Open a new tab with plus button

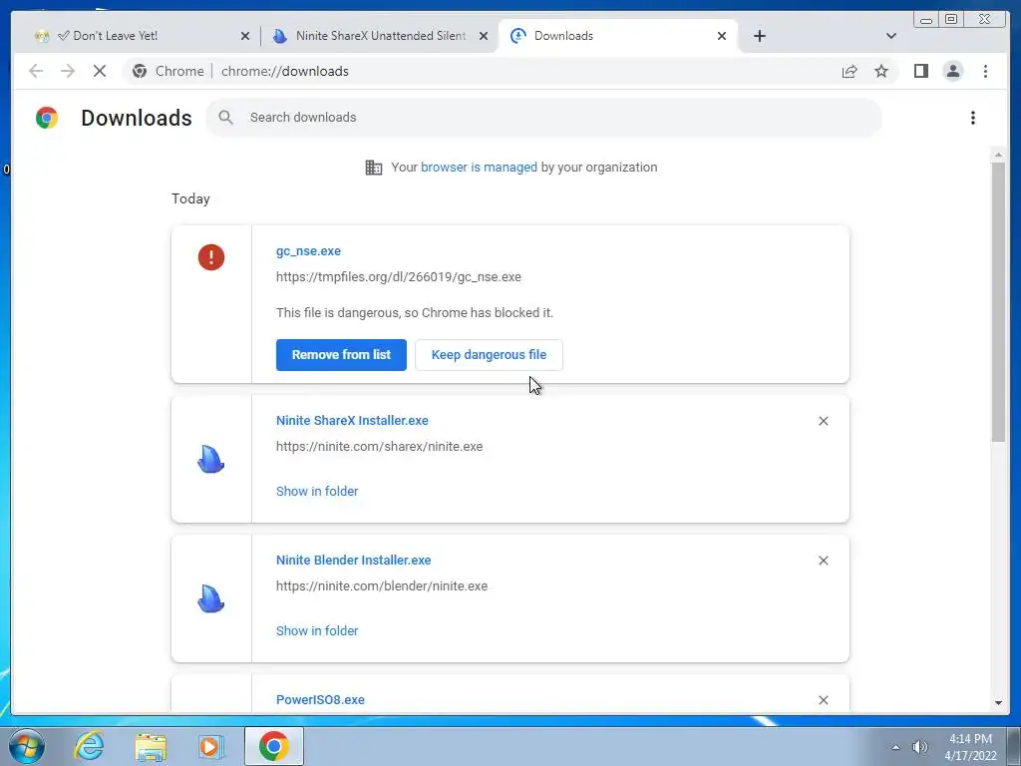759,36
